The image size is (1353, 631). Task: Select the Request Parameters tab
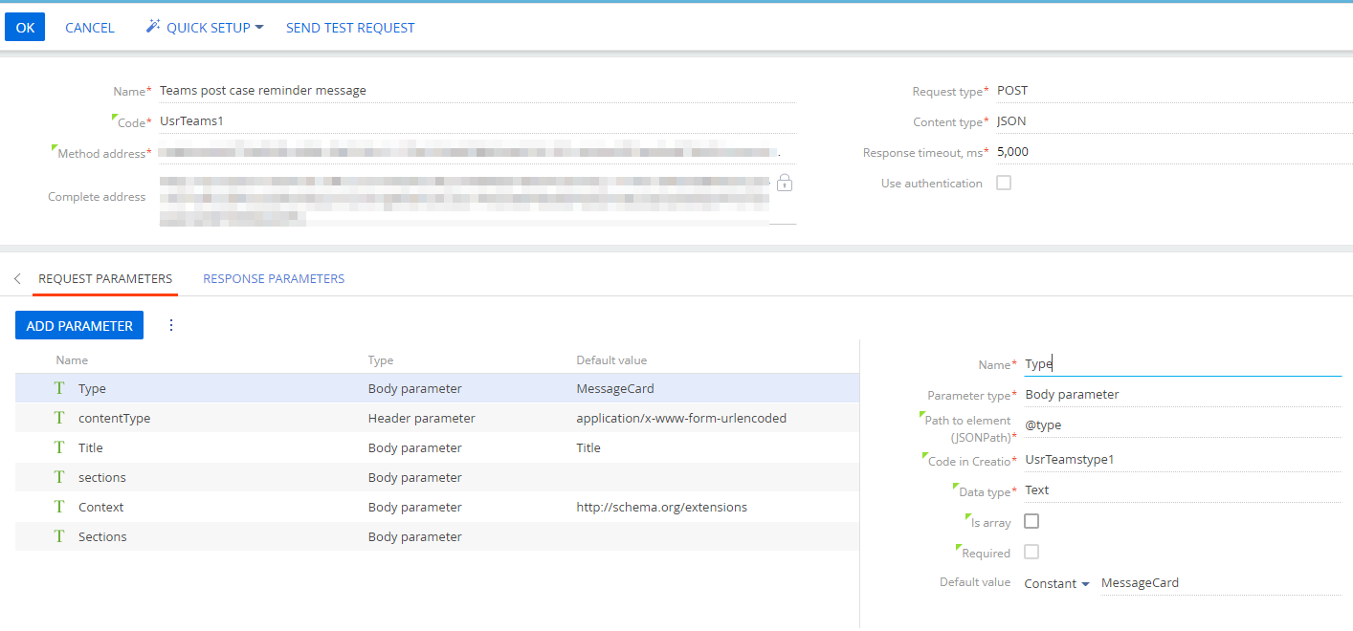[105, 278]
